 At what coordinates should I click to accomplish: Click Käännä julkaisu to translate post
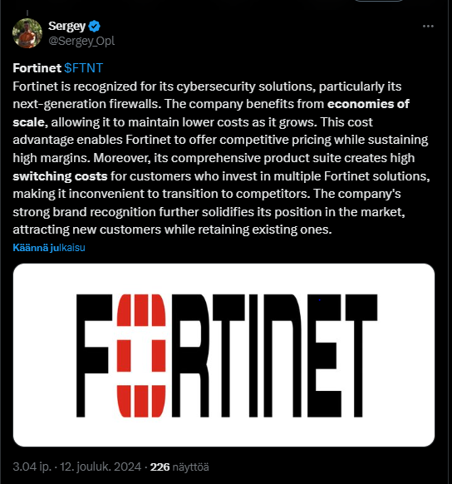(x=49, y=248)
